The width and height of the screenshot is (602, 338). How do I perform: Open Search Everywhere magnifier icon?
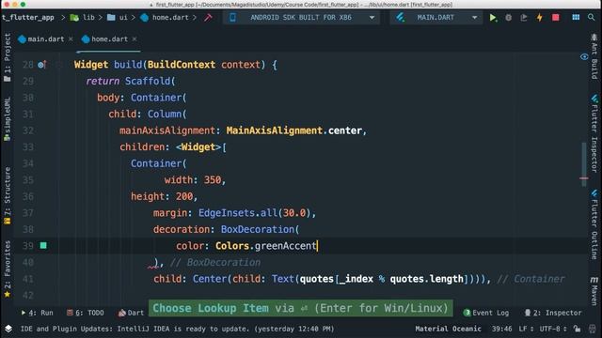[592, 18]
